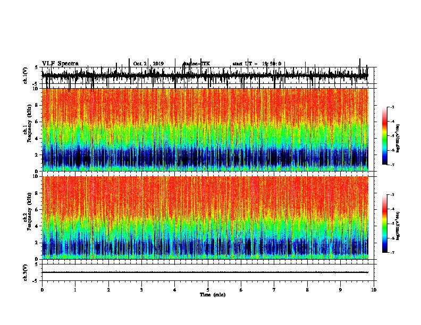Click the ch.2 color bar log(PSD) label
Viewport: 421px width, 325px height.
[398, 226]
